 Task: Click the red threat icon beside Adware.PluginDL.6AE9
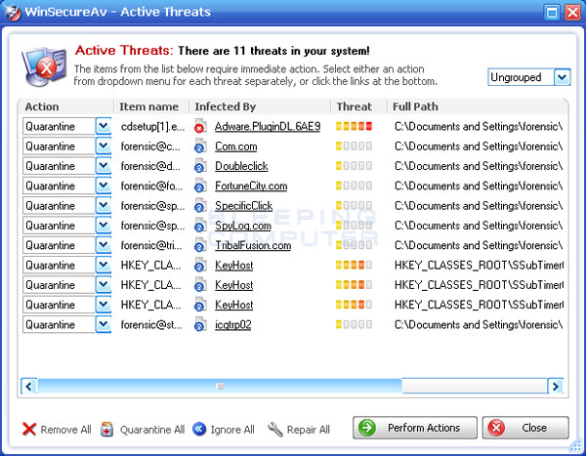(200, 126)
